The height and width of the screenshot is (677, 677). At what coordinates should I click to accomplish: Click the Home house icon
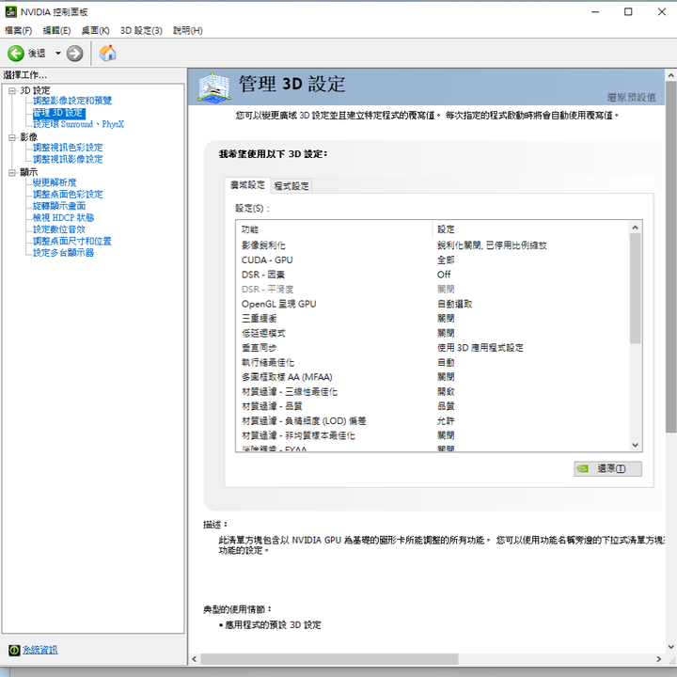pos(107,53)
